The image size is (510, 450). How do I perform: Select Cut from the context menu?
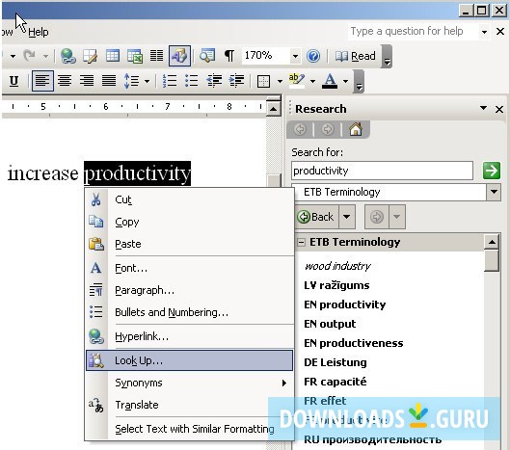189,199
